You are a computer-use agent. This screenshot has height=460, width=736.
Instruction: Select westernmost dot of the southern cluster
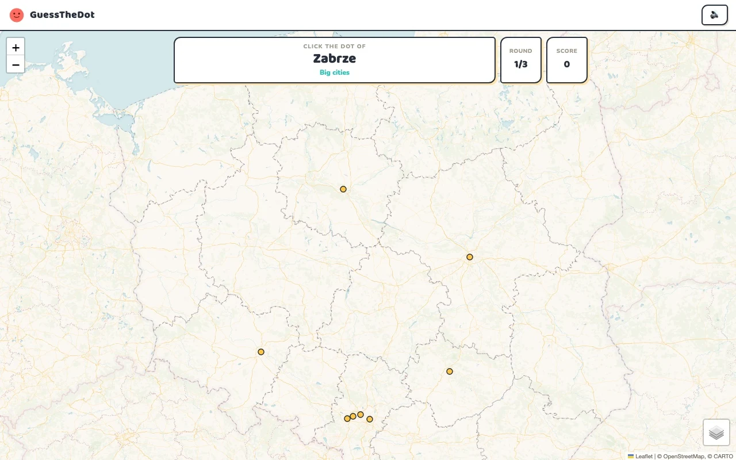(x=347, y=419)
